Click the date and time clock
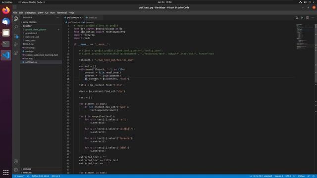The width and height of the screenshot is (317, 178). pos(164,2)
